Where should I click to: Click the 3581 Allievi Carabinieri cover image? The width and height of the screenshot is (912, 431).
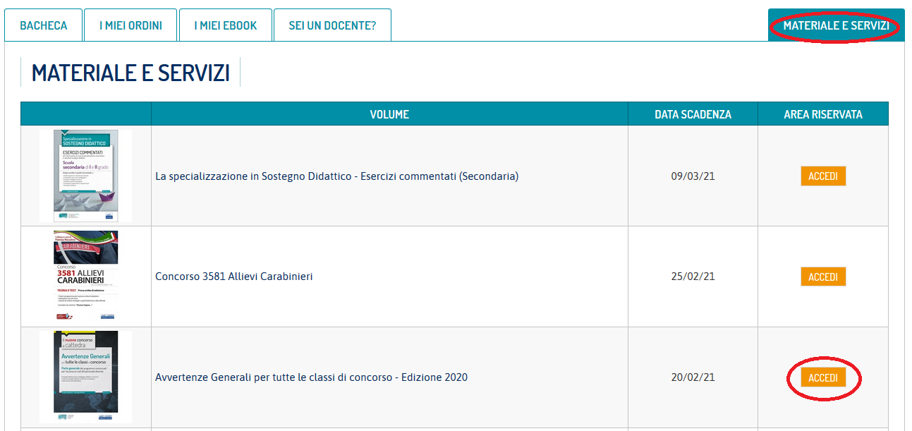pyautogui.click(x=86, y=277)
